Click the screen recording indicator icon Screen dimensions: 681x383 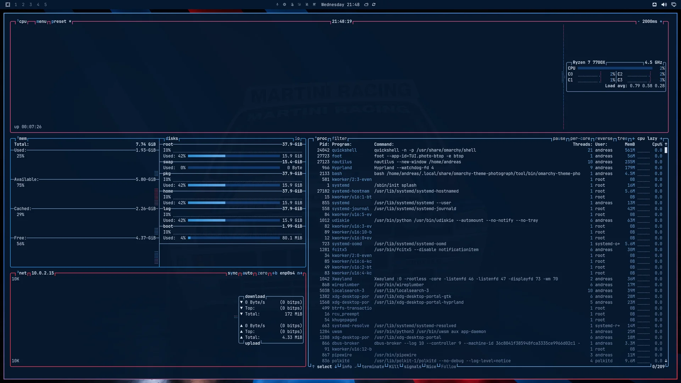[x=284, y=5]
